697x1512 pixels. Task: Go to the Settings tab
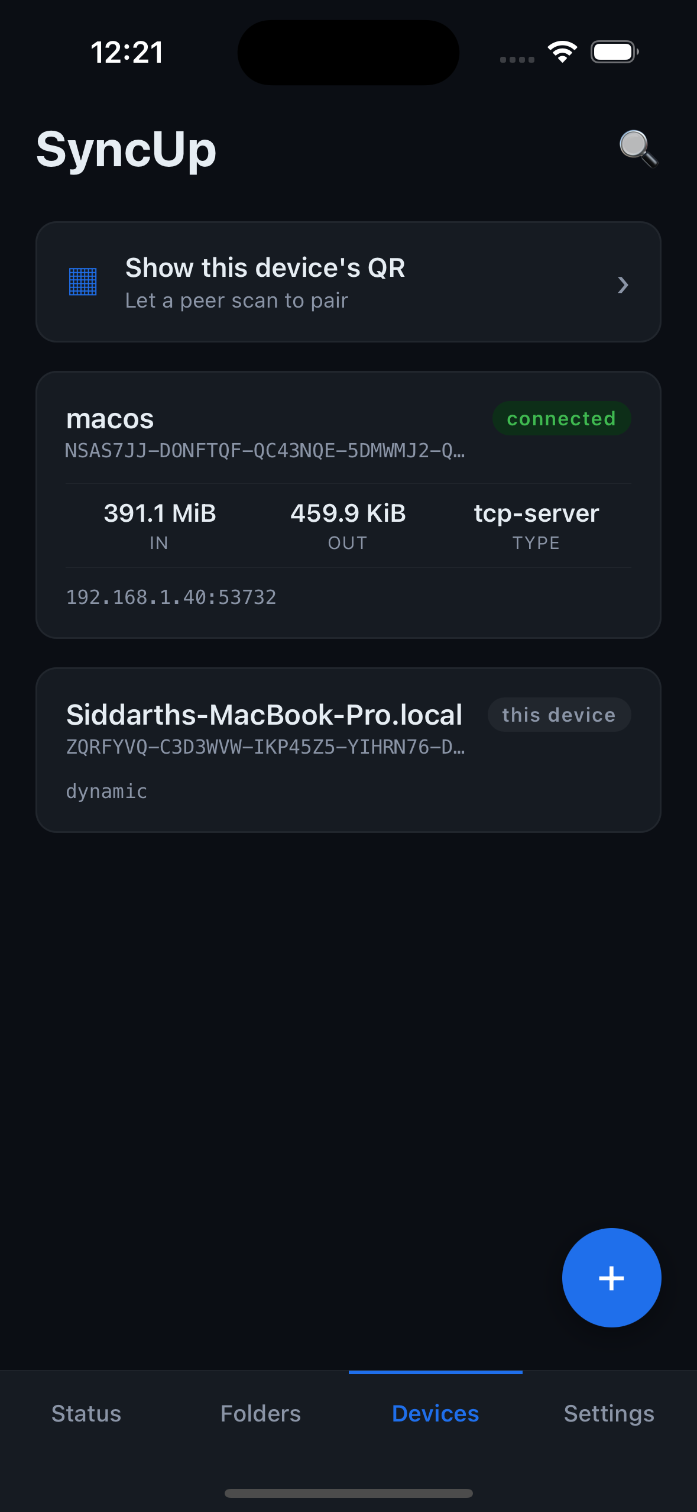point(609,1413)
